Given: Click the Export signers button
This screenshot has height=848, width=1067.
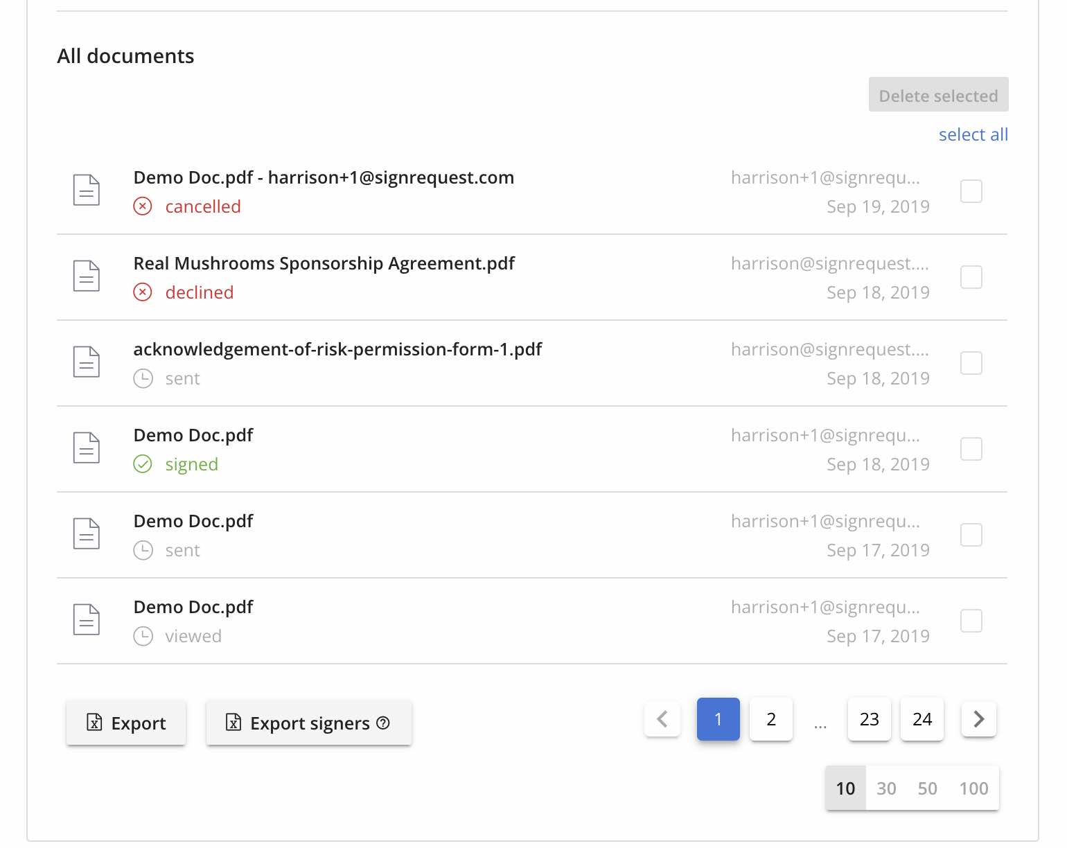Looking at the screenshot, I should point(309,723).
